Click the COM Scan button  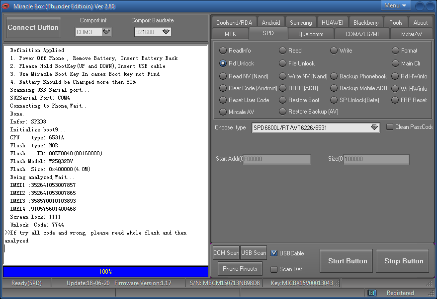coord(226,253)
